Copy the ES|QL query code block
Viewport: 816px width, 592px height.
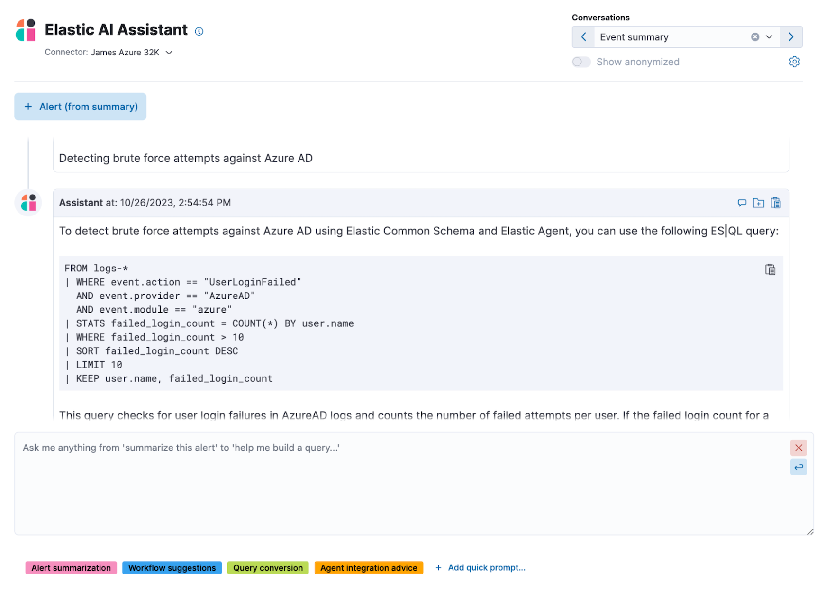click(x=770, y=269)
